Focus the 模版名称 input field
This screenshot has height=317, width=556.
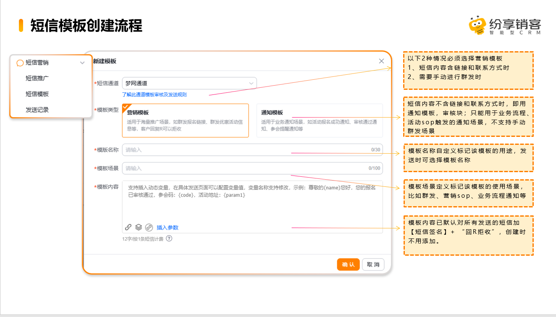pos(247,150)
